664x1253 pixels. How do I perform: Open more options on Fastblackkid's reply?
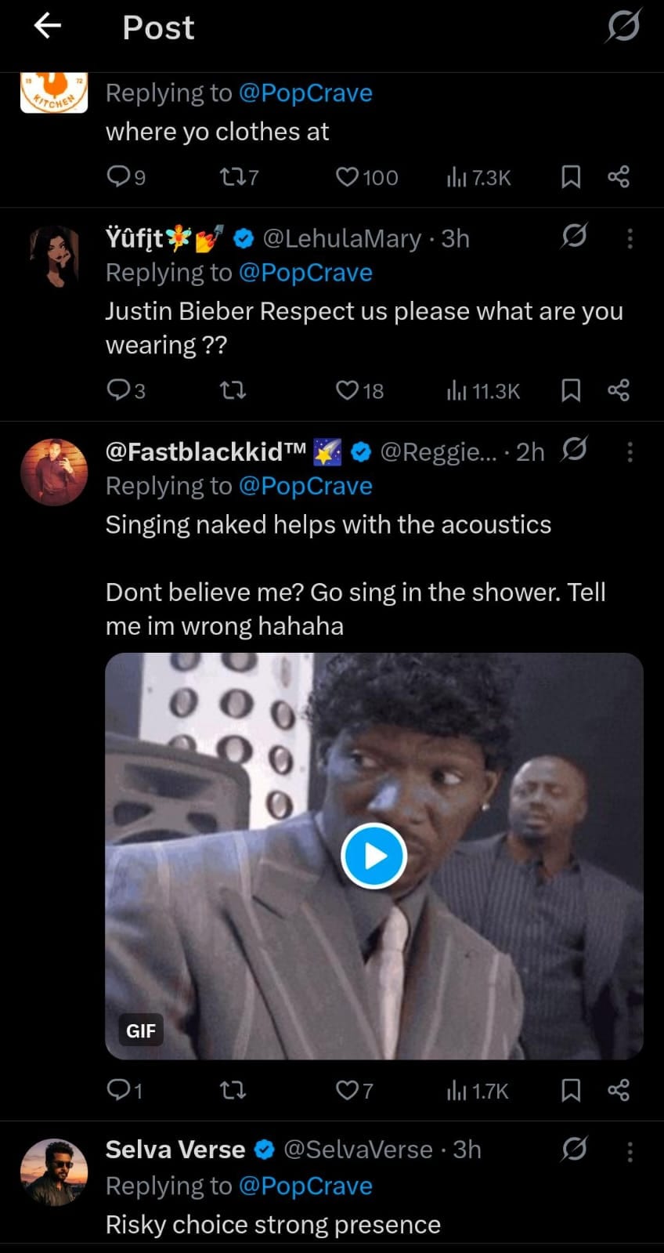coord(630,451)
